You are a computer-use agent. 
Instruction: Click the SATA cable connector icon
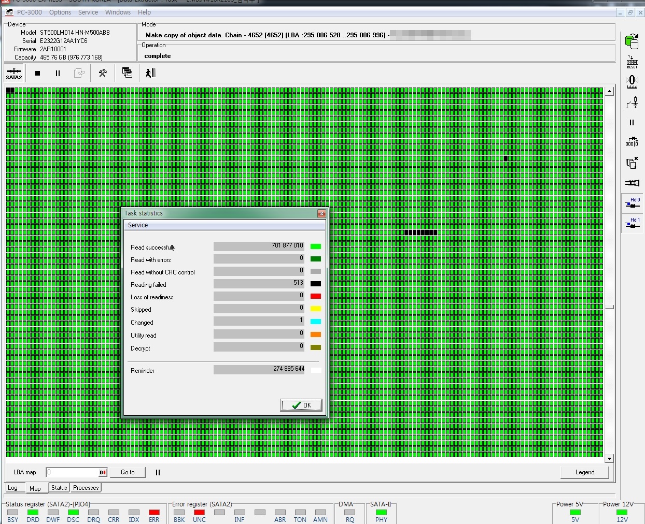(x=632, y=183)
